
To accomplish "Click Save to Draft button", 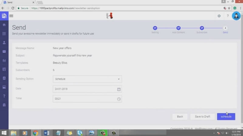I will click(202, 117).
